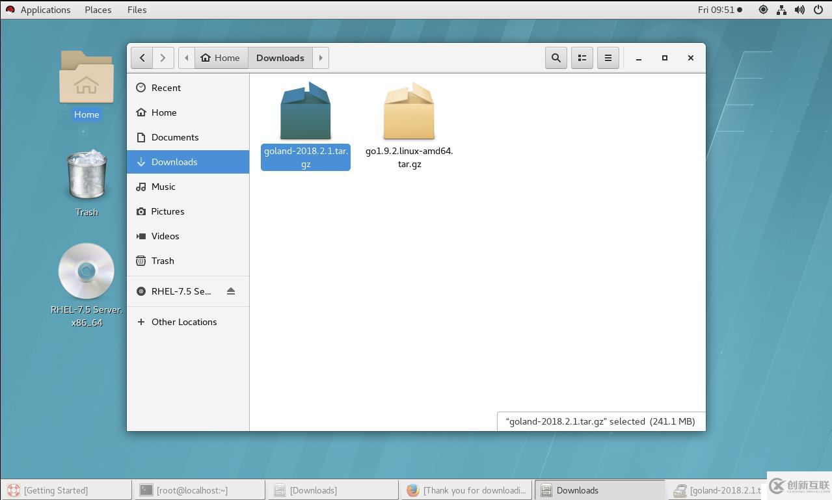Open Pictures in the sidebar
The width and height of the screenshot is (832, 500).
tap(188, 211)
